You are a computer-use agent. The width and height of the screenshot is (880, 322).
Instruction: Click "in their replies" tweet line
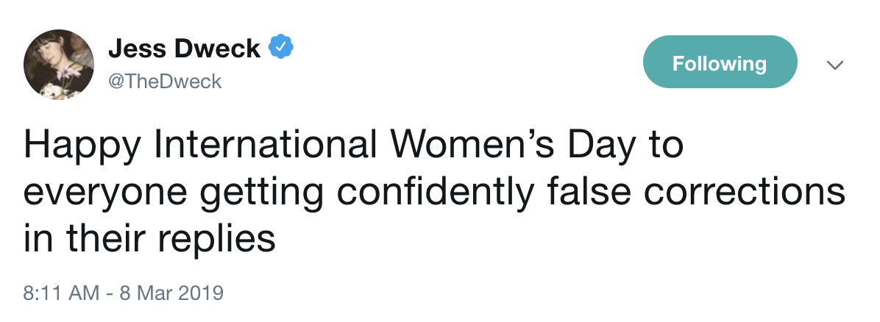(x=149, y=239)
